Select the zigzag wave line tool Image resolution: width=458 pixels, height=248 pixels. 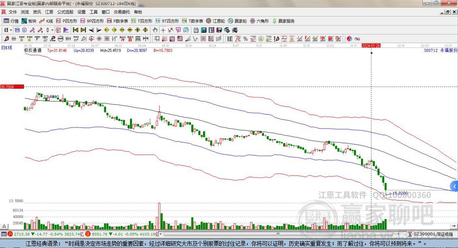click(x=195, y=38)
